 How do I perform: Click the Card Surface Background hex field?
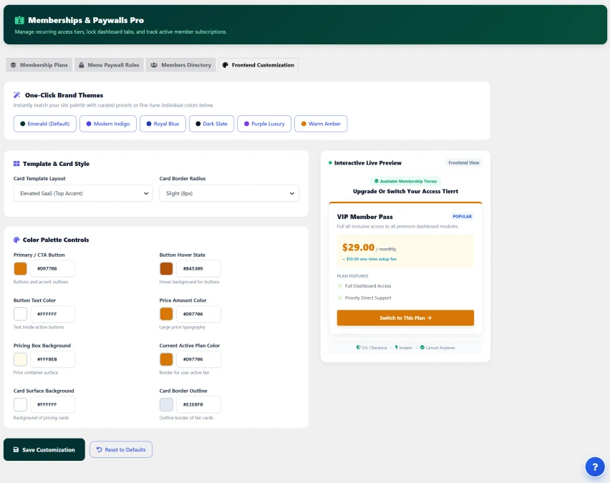coord(53,404)
